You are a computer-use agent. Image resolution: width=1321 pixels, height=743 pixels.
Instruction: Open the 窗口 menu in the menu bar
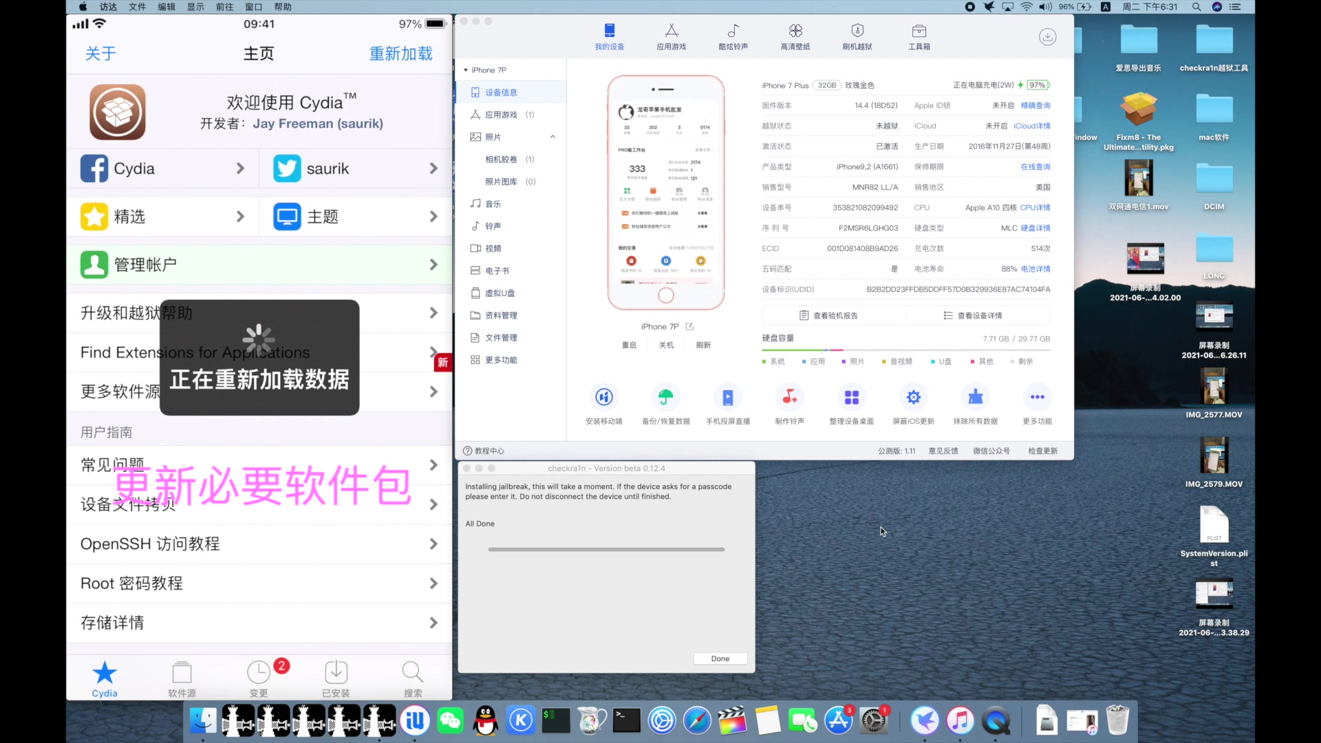click(x=254, y=7)
